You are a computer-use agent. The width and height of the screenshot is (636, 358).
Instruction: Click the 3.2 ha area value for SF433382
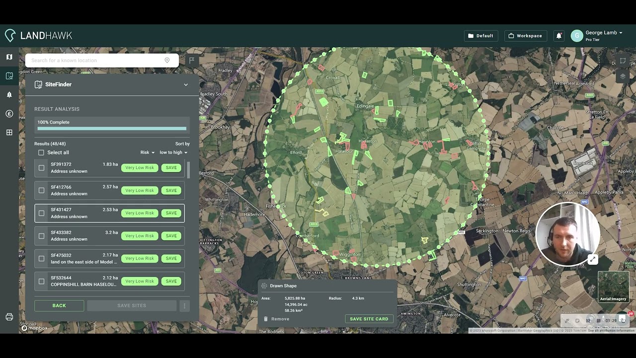coord(111,233)
